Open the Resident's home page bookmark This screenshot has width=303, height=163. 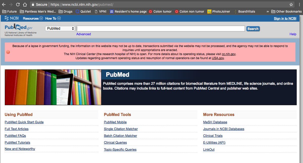[x=128, y=11]
